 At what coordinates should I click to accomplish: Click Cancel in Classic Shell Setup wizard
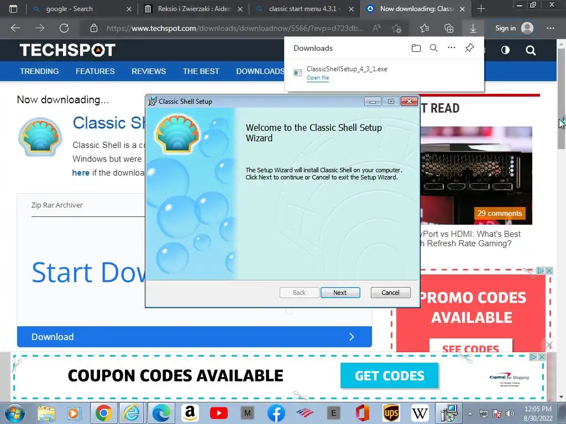click(x=390, y=293)
